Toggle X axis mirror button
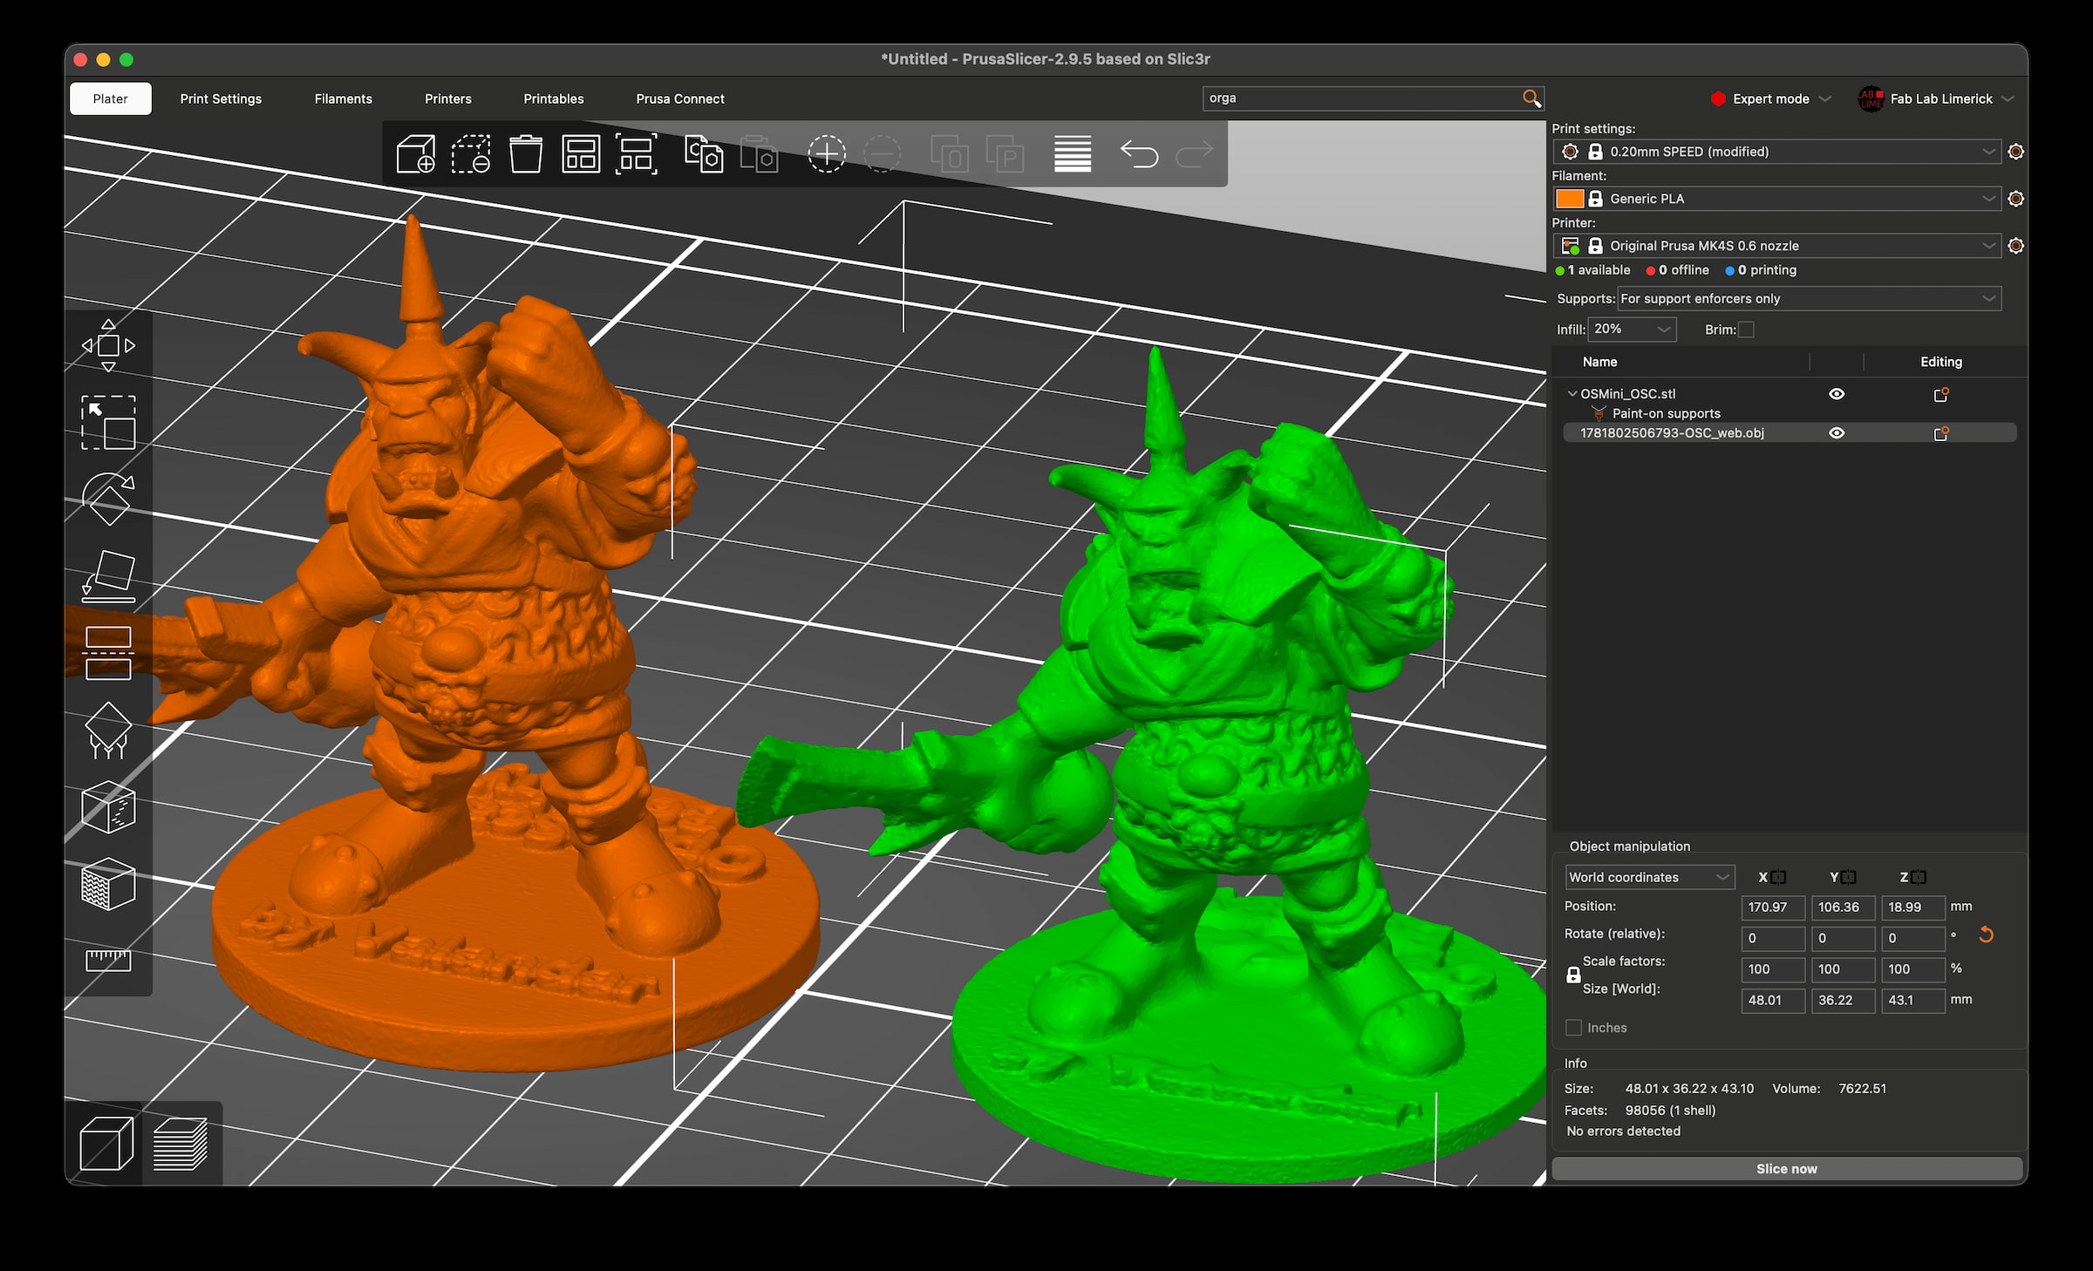The height and width of the screenshot is (1271, 2093). click(x=1779, y=877)
